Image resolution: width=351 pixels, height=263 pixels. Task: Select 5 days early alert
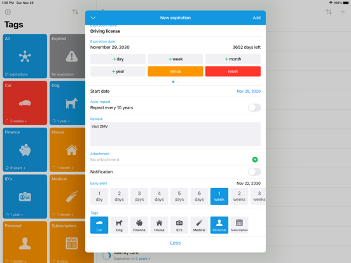point(179,196)
